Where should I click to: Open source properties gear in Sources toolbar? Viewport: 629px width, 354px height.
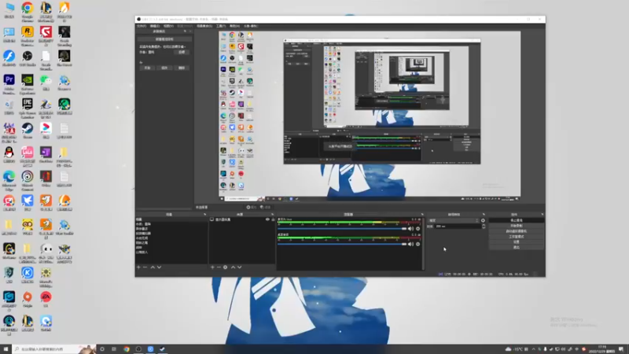[226, 267]
